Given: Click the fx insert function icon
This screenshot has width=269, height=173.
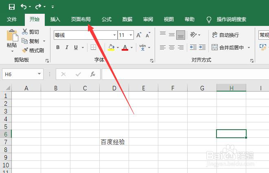Looking at the screenshot, I should click(x=93, y=74).
